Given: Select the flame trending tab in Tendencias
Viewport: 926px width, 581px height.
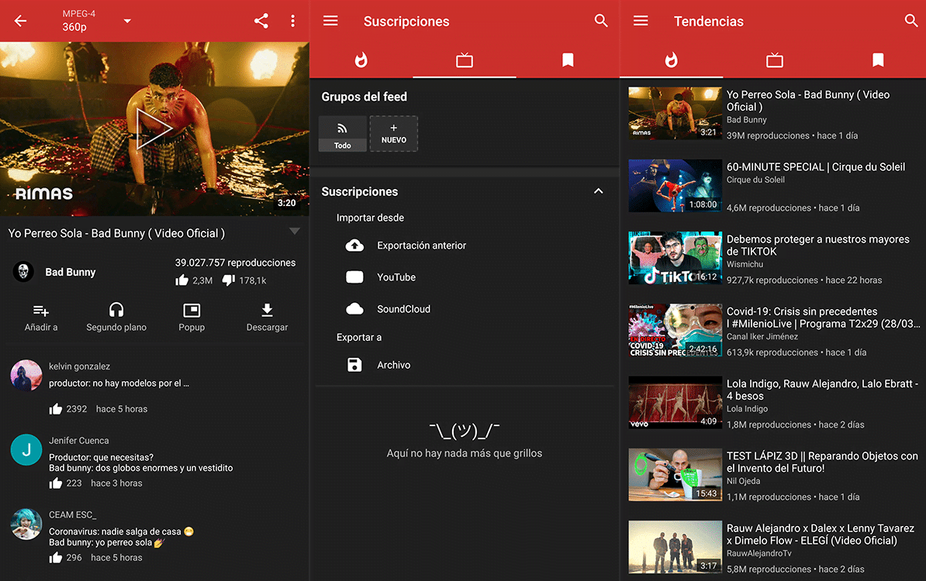Looking at the screenshot, I should tap(671, 60).
